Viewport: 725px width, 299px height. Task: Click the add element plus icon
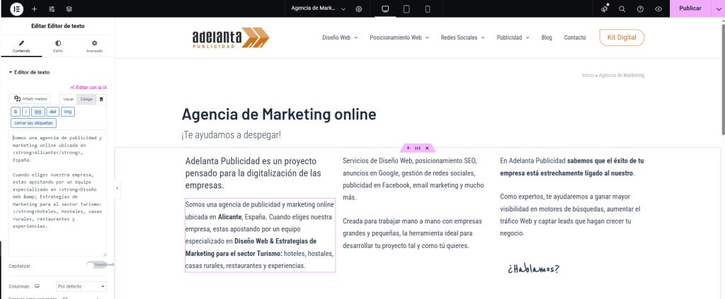(x=34, y=8)
